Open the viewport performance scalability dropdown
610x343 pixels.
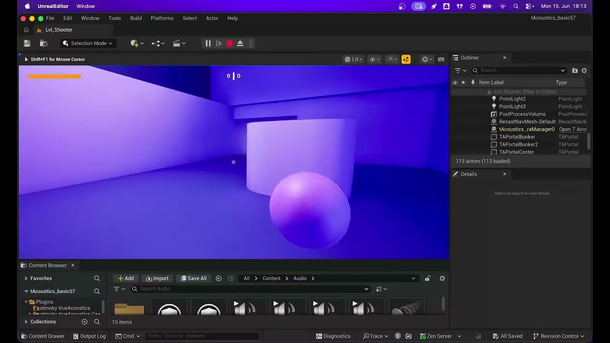click(x=392, y=60)
